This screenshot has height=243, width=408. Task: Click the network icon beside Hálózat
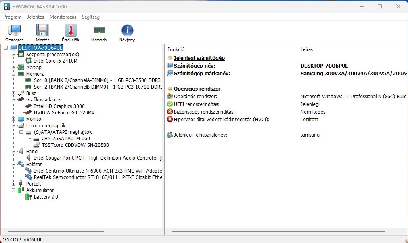21,164
